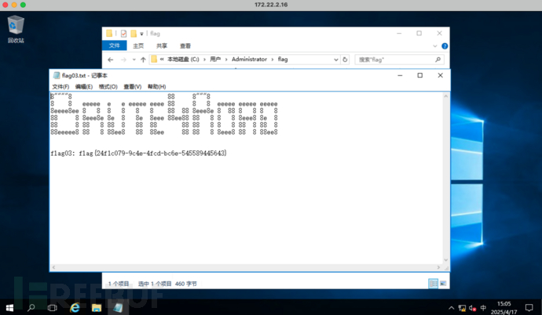Open Explorer help question mark icon
Screen dimensions: 542x315
pos(445,45)
